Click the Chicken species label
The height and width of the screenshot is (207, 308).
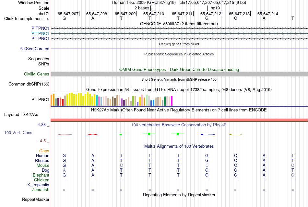pyautogui.click(x=41, y=180)
